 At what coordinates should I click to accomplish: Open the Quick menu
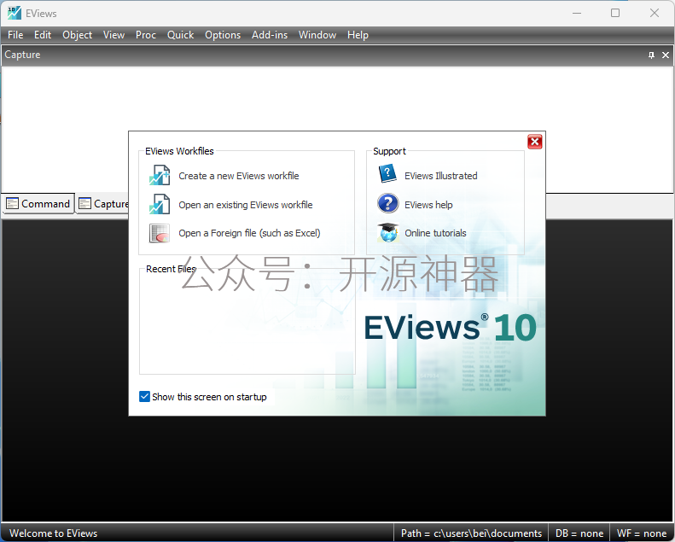pos(180,35)
